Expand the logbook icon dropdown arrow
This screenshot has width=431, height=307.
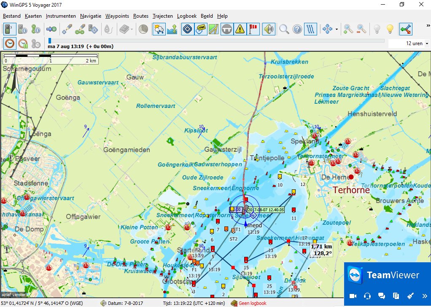(132, 30)
